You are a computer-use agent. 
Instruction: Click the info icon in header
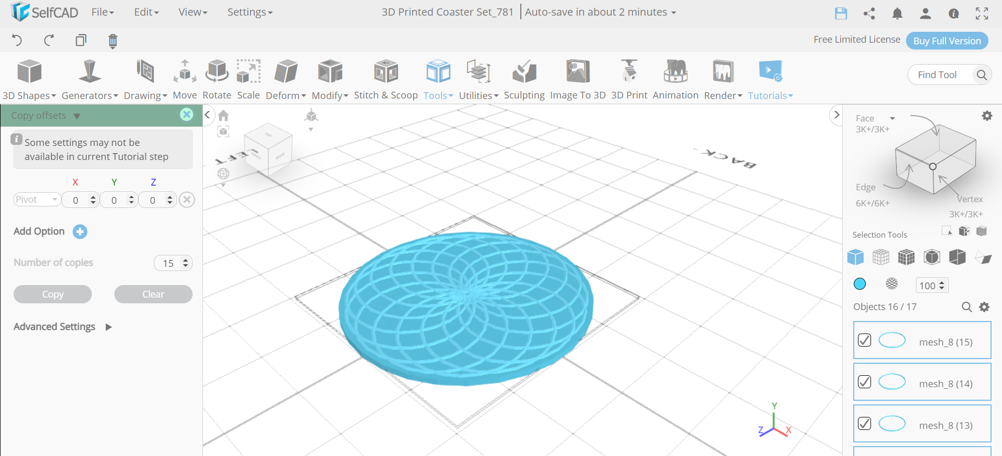[x=953, y=14]
